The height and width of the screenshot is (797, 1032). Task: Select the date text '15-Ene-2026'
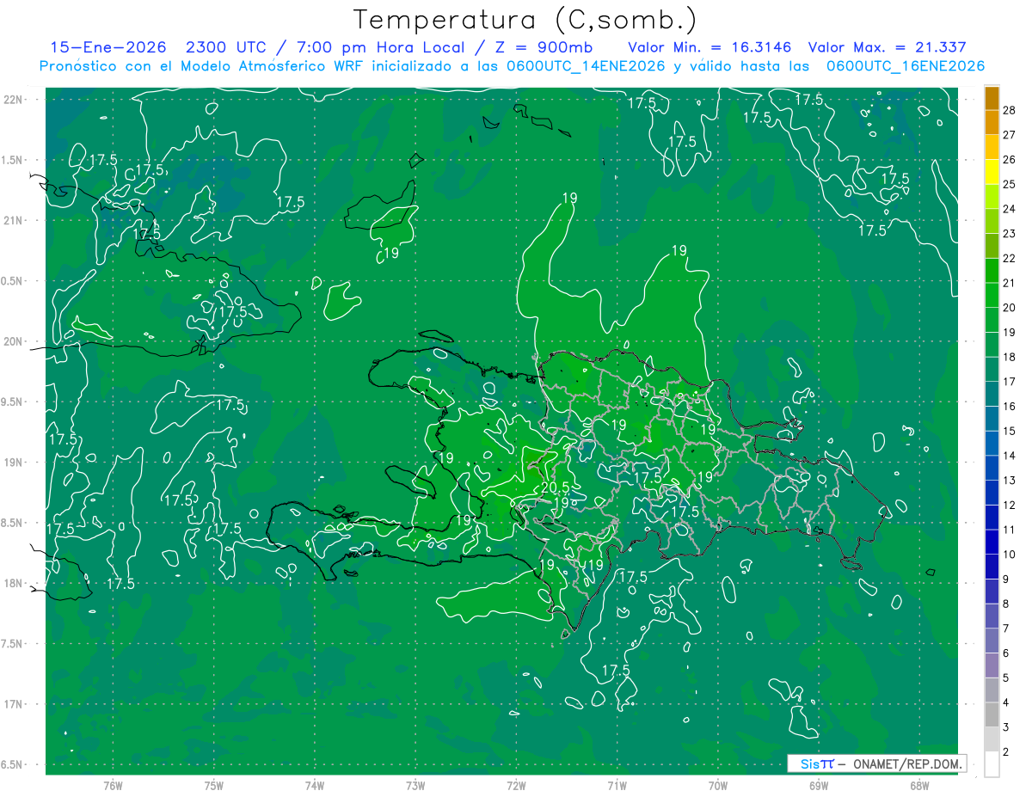pos(107,47)
